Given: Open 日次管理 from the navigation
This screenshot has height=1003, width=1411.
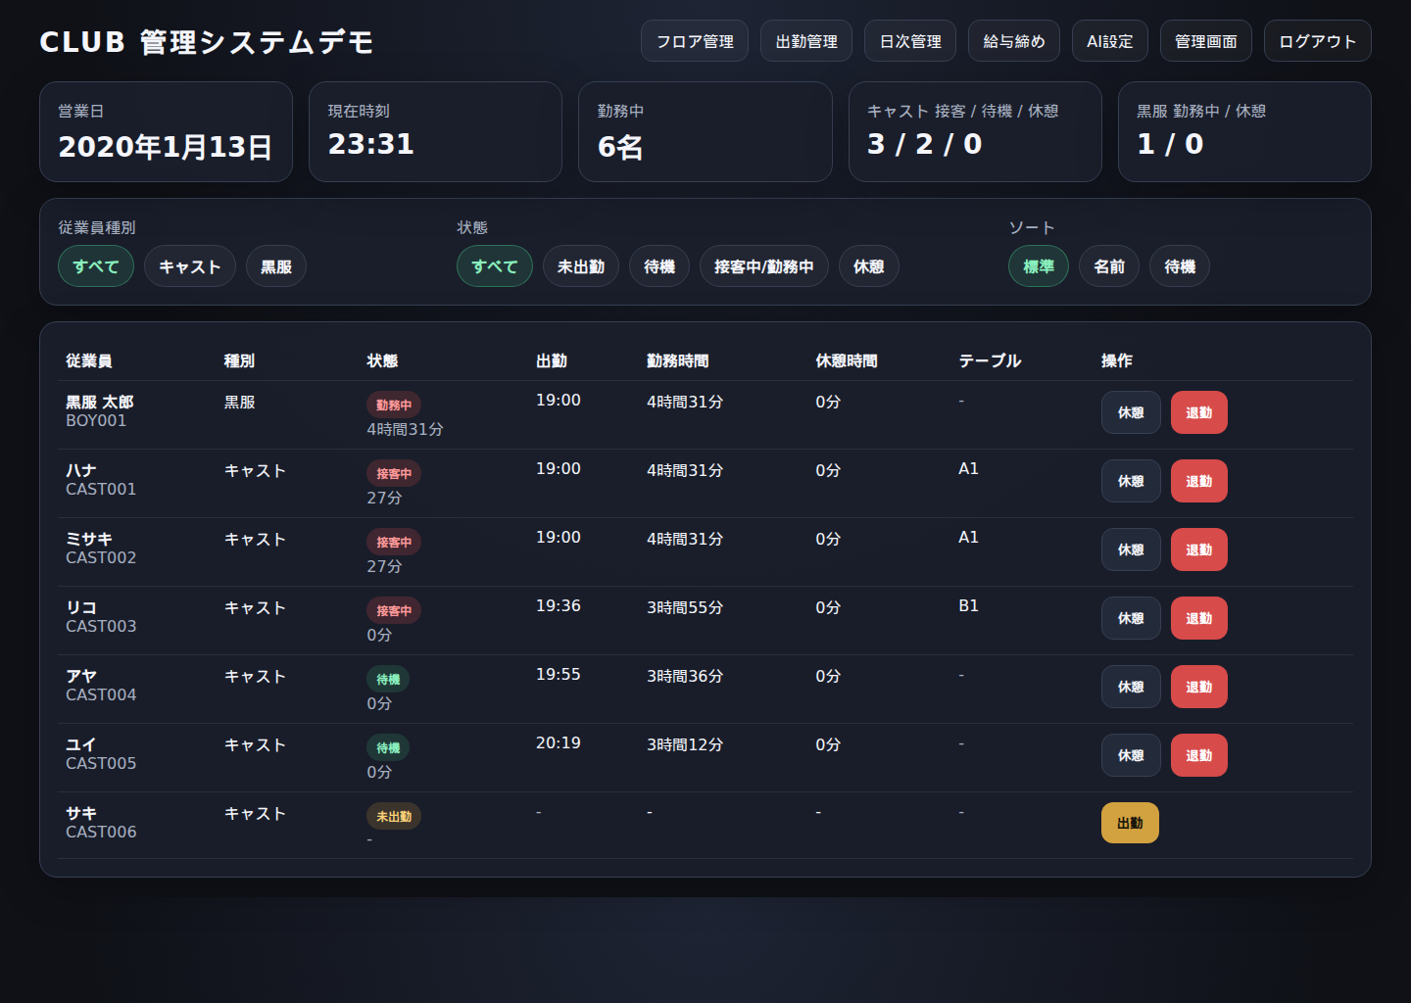Looking at the screenshot, I should tap(910, 41).
